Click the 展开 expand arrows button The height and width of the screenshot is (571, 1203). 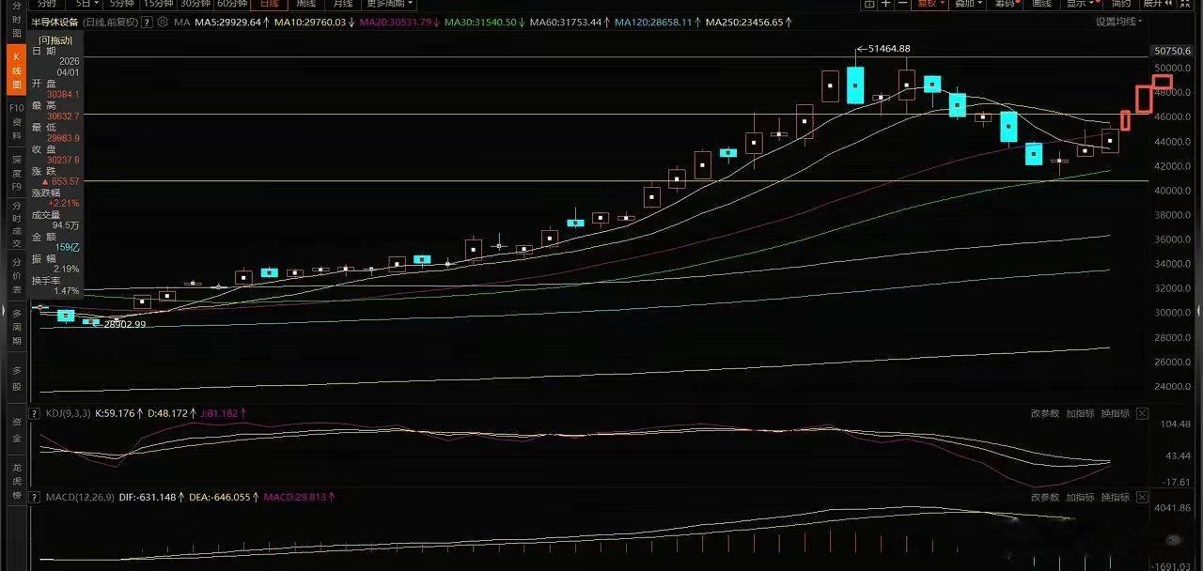[x=1157, y=4]
